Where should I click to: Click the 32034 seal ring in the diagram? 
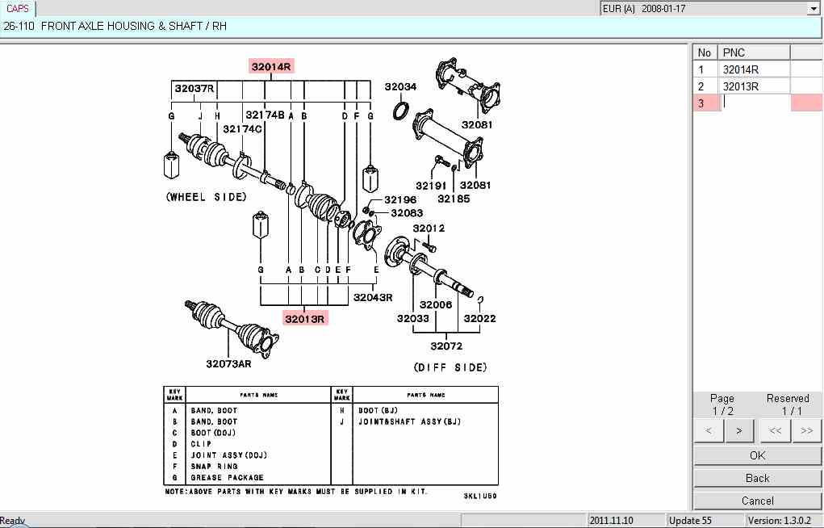point(401,111)
